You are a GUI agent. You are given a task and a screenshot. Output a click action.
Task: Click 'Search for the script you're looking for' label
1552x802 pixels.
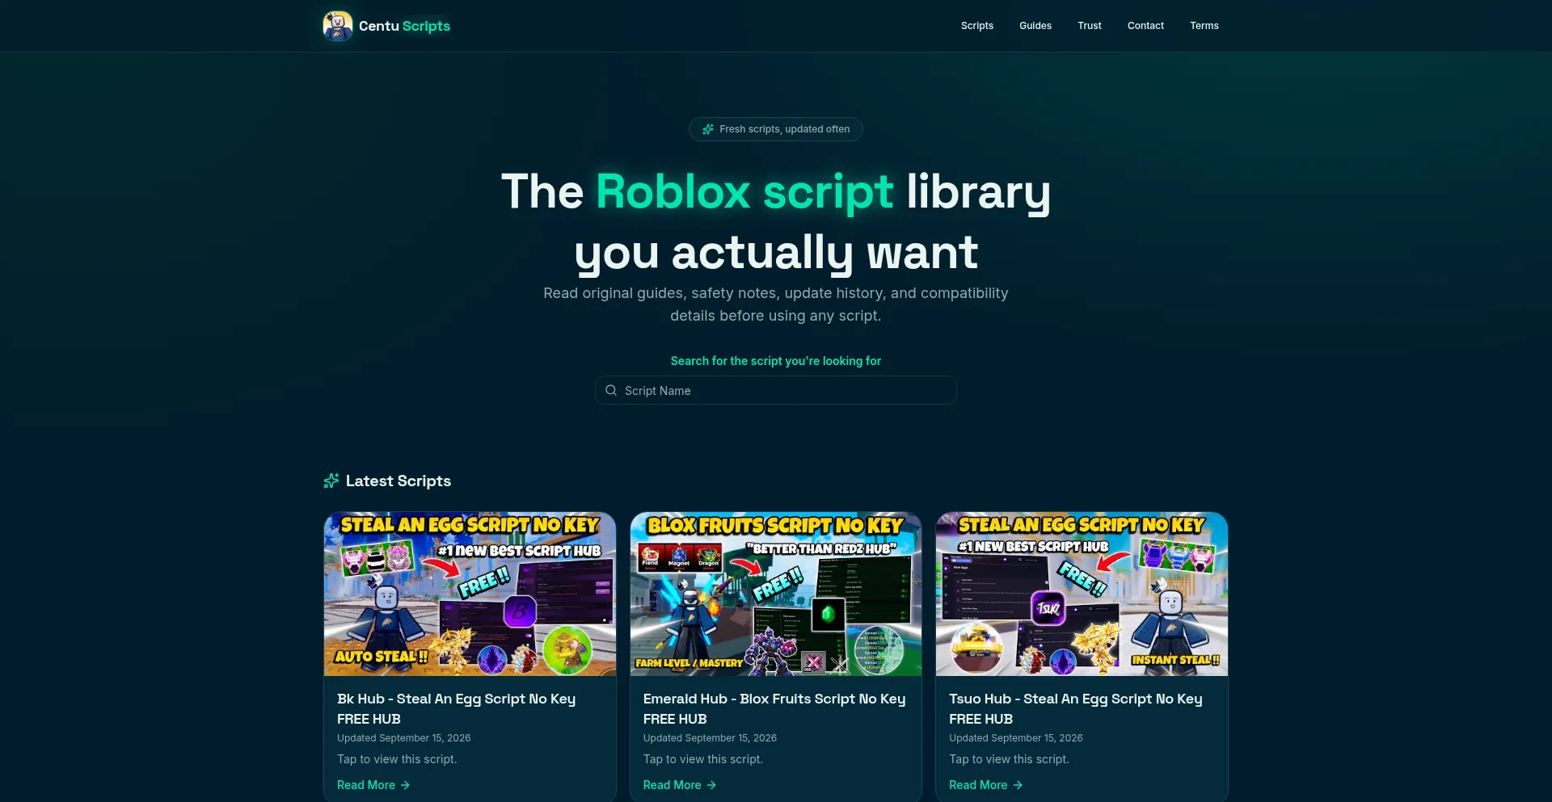click(776, 361)
